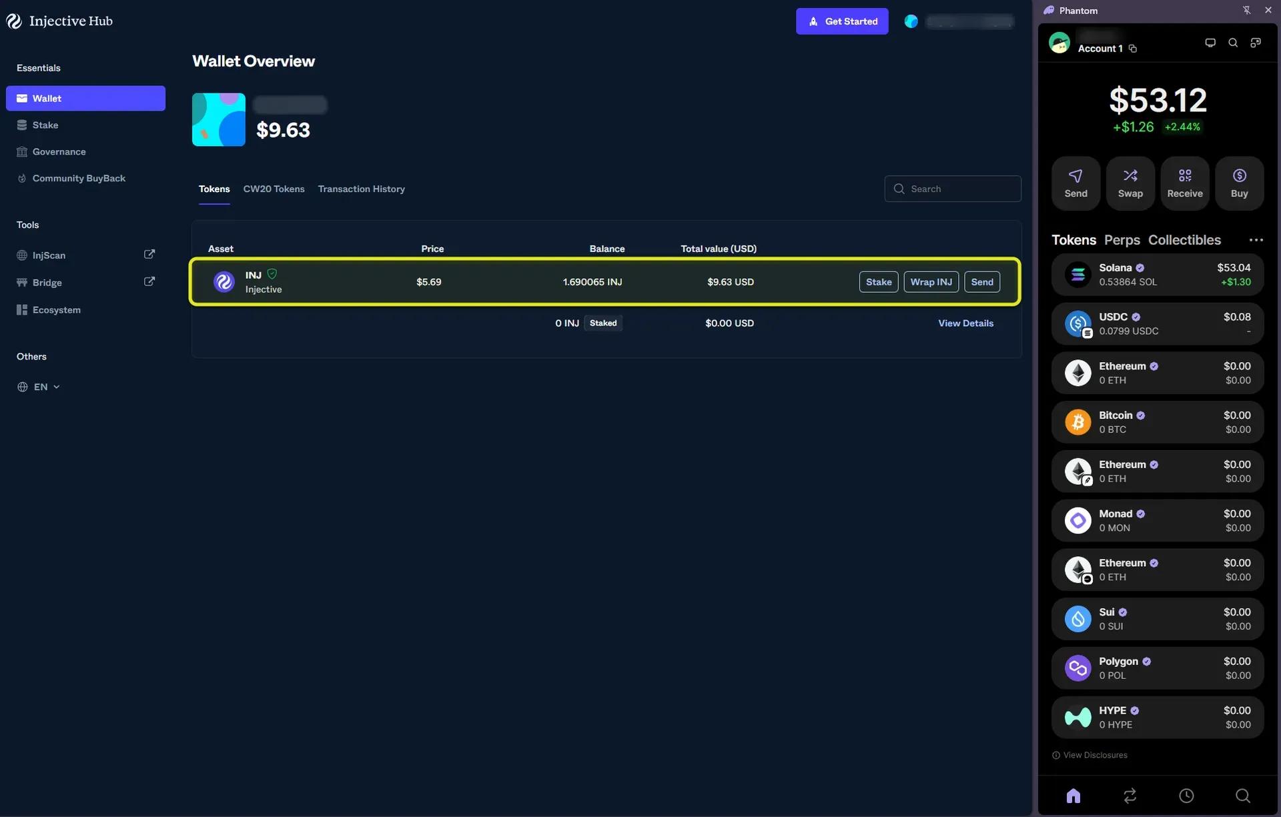Click Stake button in INJ row
The height and width of the screenshot is (817, 1281).
click(x=879, y=282)
